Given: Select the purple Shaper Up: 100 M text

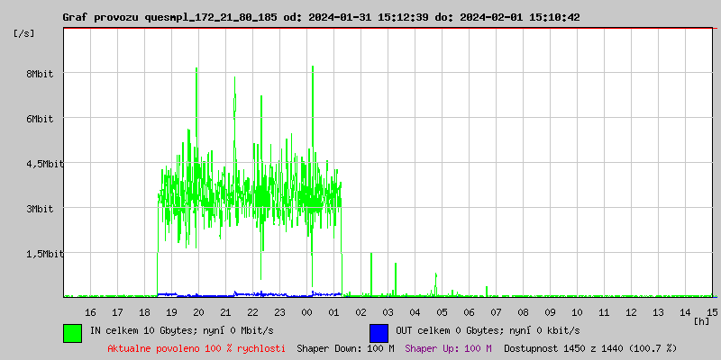Looking at the screenshot, I should coord(448,348).
